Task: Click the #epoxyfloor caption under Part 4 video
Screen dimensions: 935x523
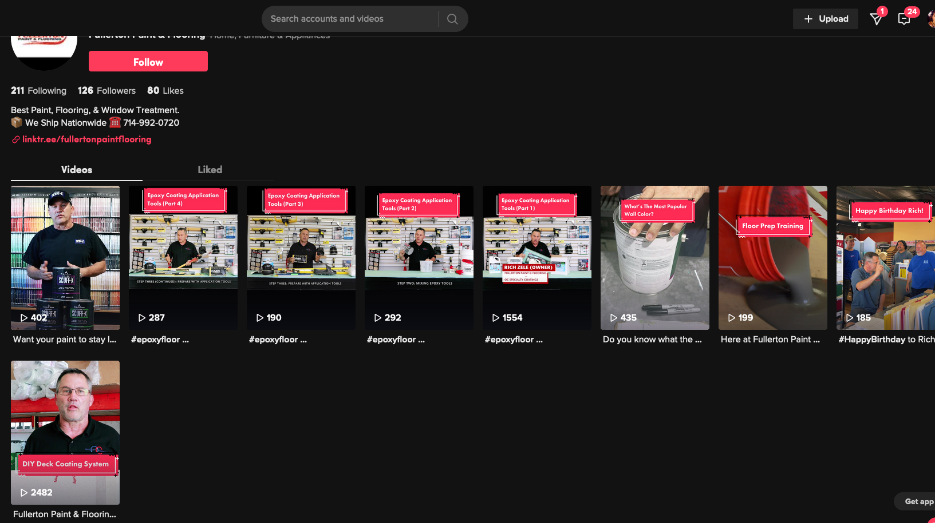Action: (160, 340)
